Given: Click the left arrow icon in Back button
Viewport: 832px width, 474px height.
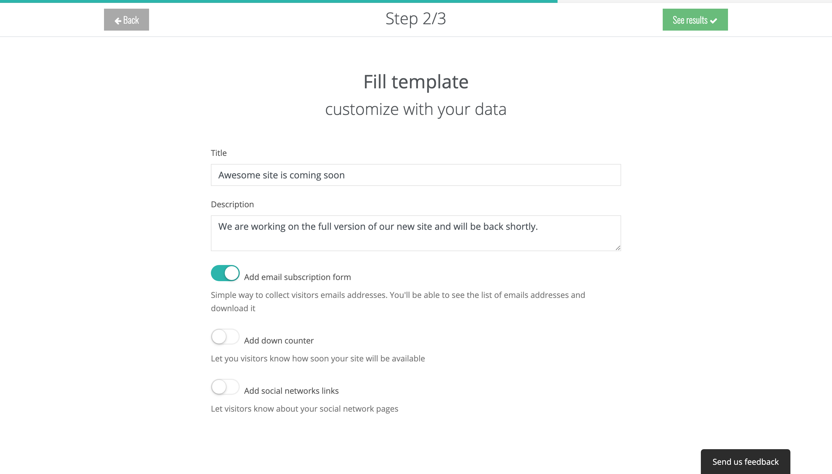Looking at the screenshot, I should 118,21.
